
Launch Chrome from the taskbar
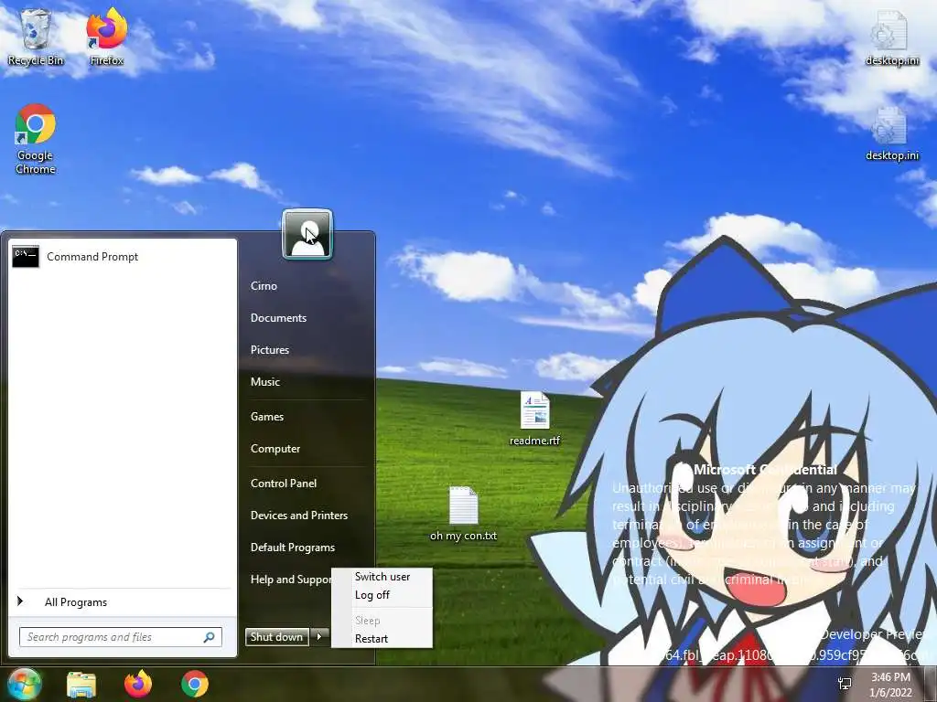point(195,684)
